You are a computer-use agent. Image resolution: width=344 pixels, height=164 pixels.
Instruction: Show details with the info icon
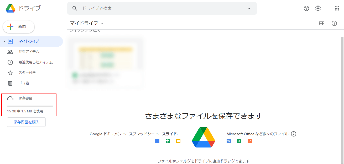pyautogui.click(x=334, y=23)
